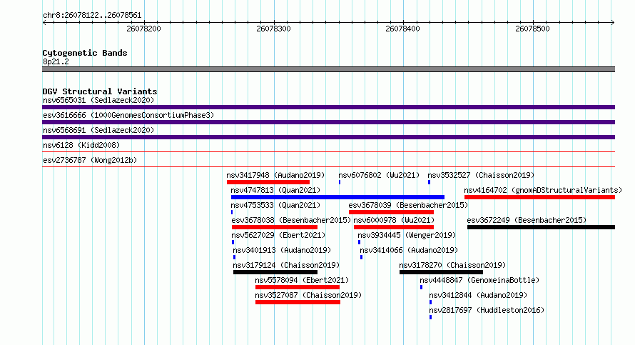Viewport: 635px width, 345px height.
Task: Click the black bar of nsv3179124
Action: tap(275, 272)
